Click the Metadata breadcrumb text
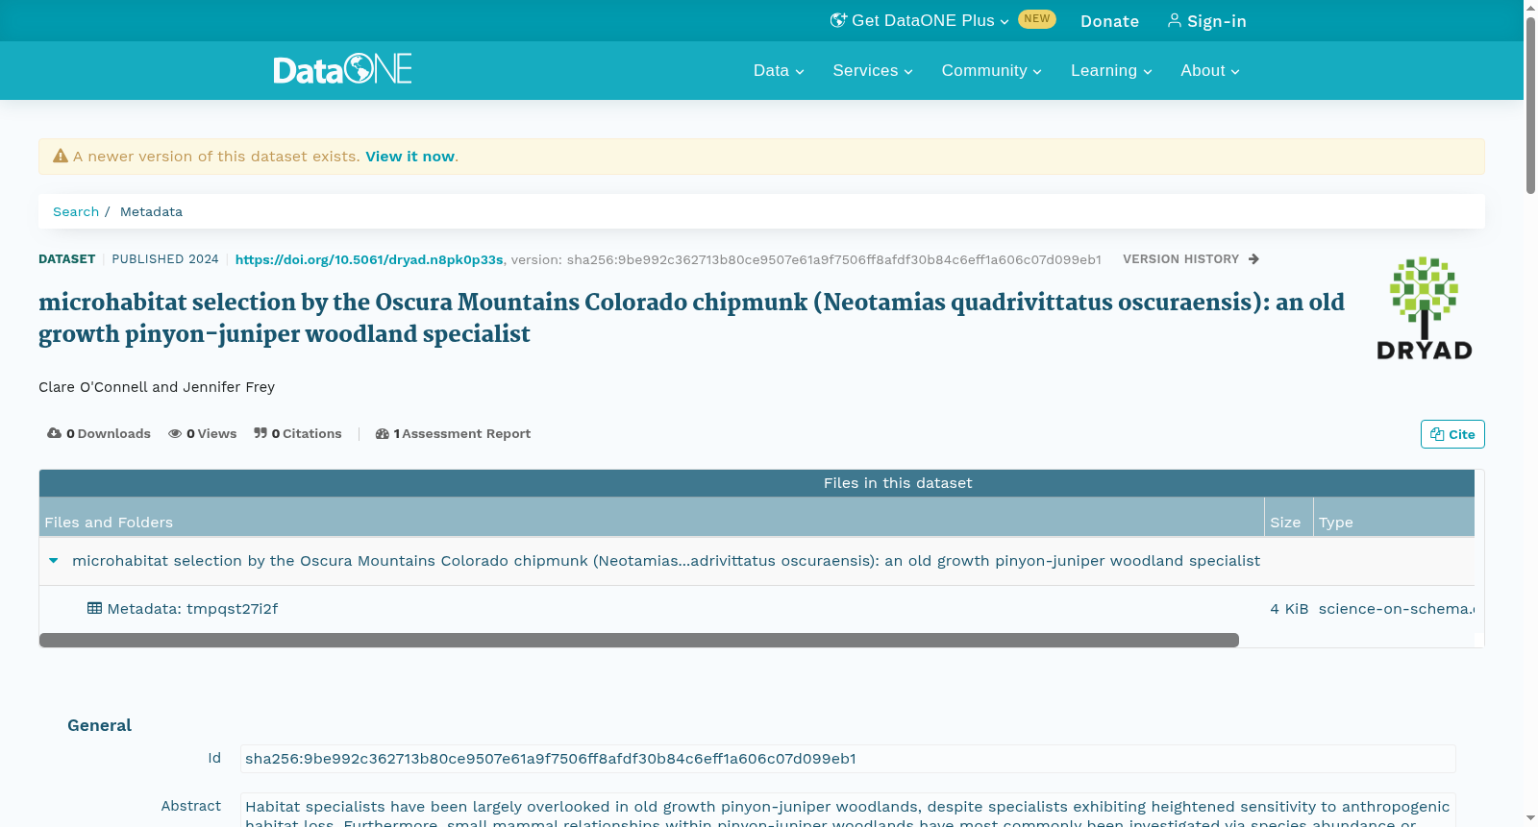Image resolution: width=1538 pixels, height=827 pixels. pos(151,211)
